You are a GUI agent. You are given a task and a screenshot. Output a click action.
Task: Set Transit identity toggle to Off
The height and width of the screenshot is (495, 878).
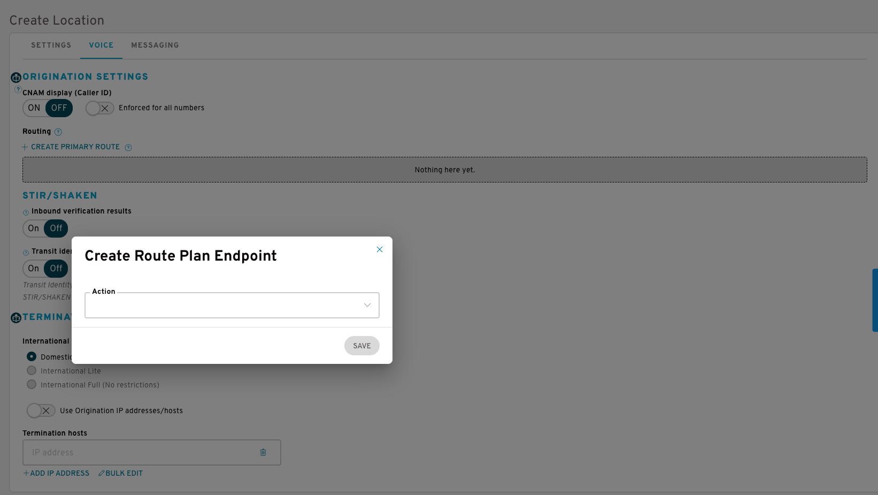coord(56,269)
